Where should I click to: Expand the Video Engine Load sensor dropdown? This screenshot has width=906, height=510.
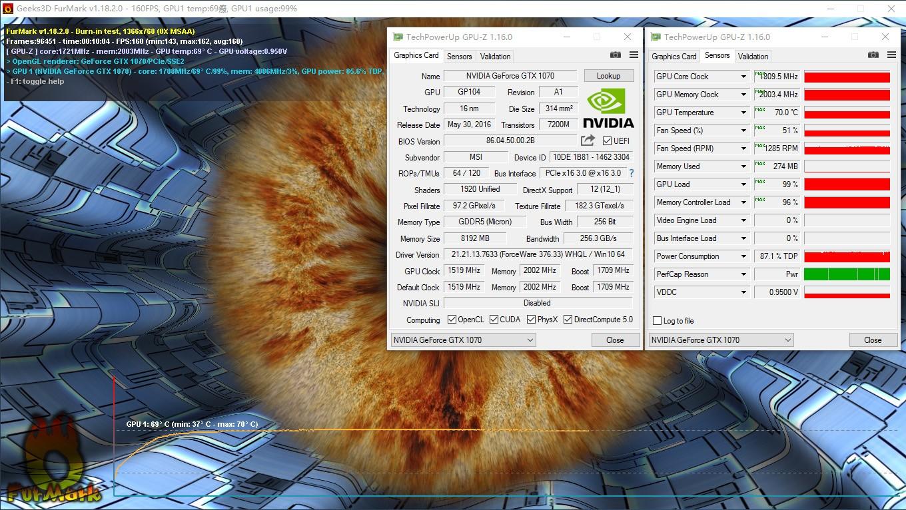click(743, 220)
